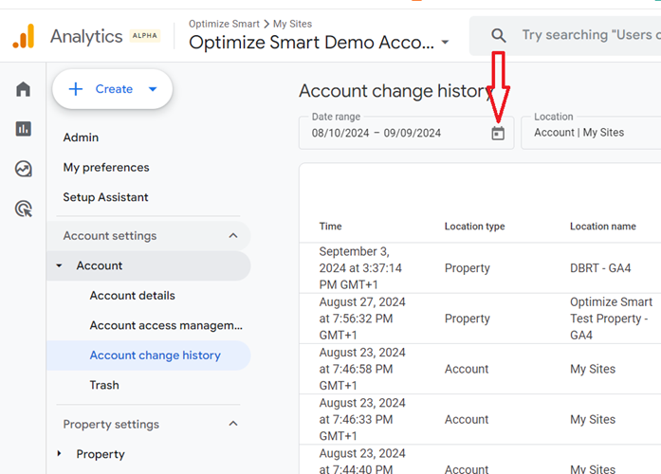Select the Account tree item
Image resolution: width=661 pixels, height=474 pixels.
coord(148,265)
